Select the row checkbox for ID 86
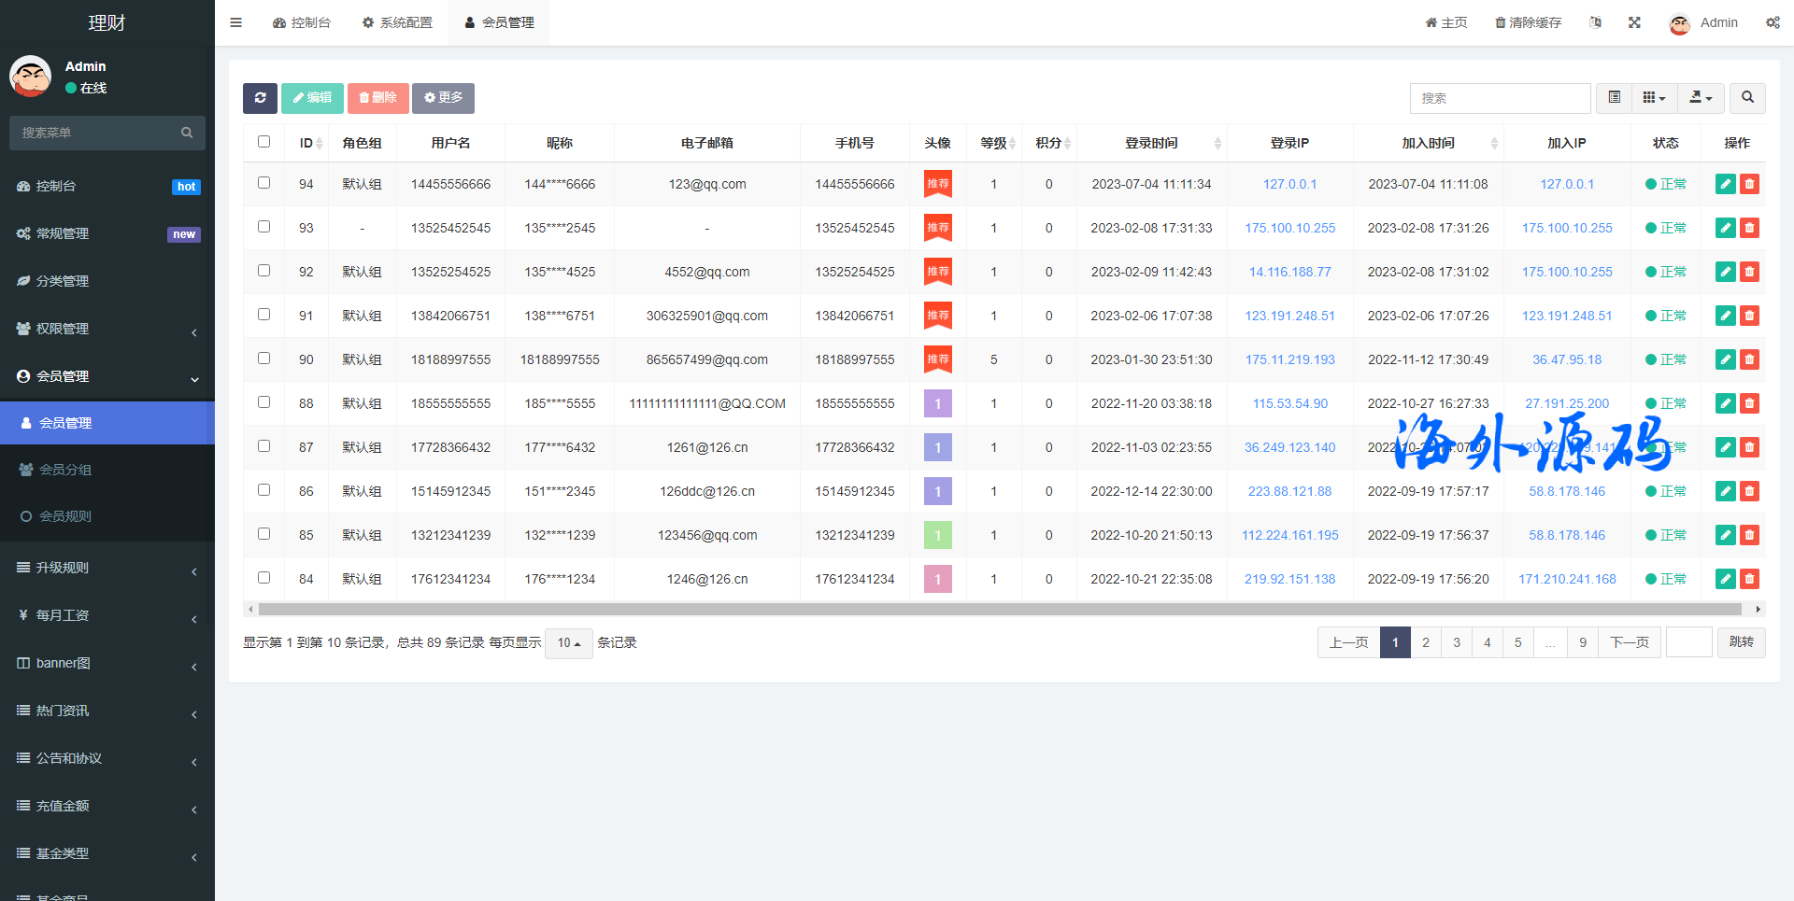The width and height of the screenshot is (1794, 901). (x=263, y=490)
